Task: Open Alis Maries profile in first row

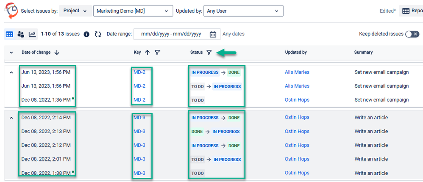Action: tap(297, 72)
